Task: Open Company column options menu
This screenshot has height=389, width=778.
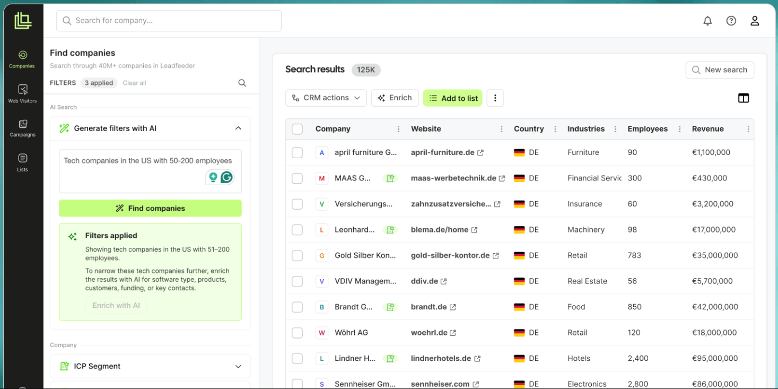Action: pos(398,129)
